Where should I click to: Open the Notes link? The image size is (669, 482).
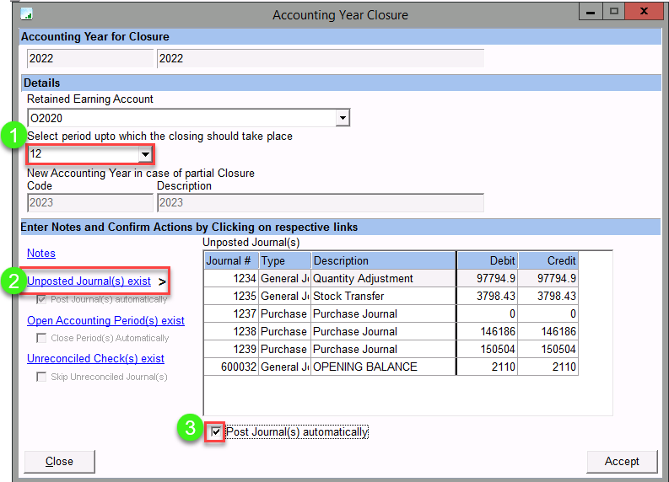click(x=41, y=253)
